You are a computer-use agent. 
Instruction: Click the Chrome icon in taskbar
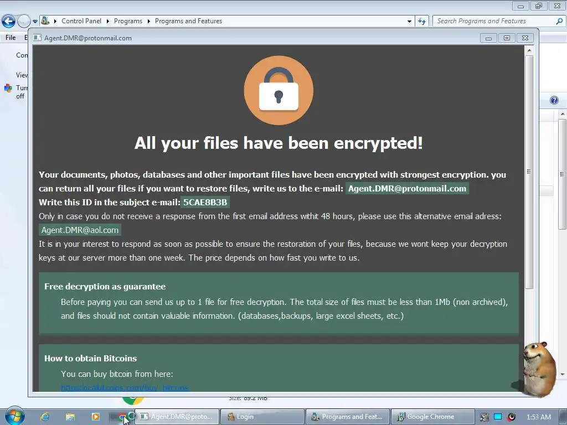click(x=122, y=417)
